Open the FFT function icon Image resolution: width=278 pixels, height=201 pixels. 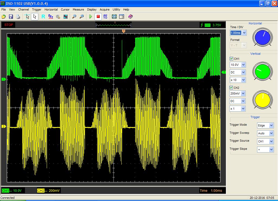51,17
